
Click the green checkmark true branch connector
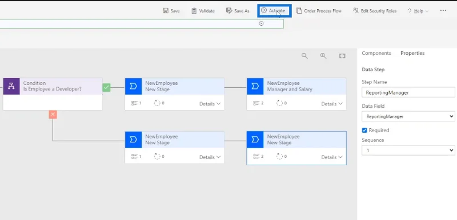(106, 87)
